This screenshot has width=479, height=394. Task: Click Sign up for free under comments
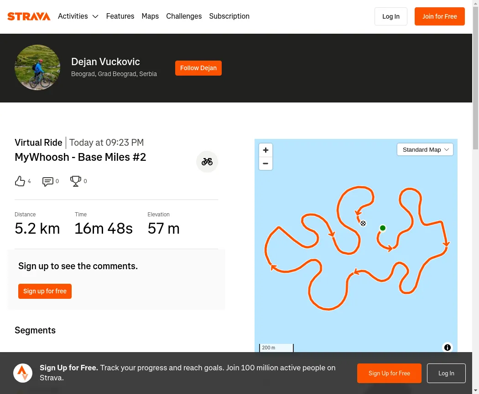pyautogui.click(x=45, y=291)
